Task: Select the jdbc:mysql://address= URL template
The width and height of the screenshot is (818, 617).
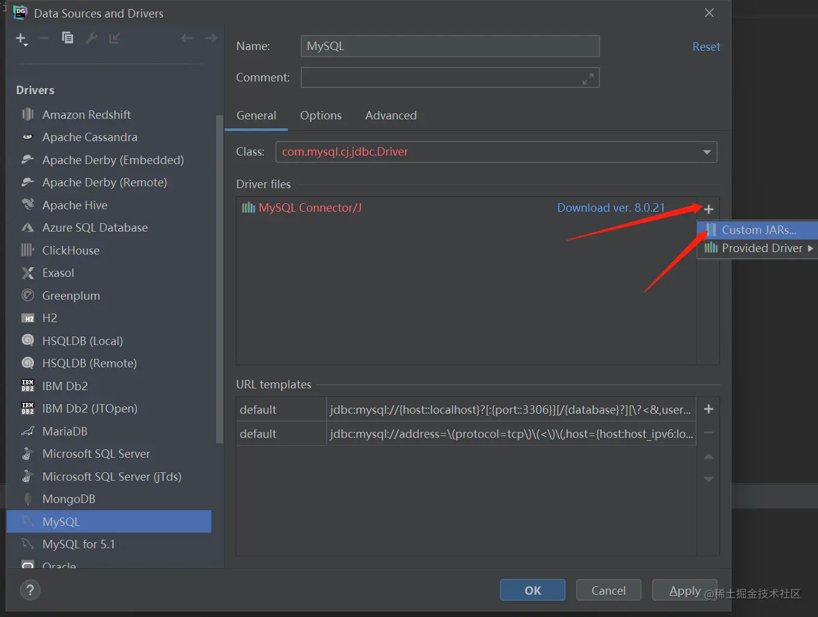Action: pyautogui.click(x=466, y=434)
